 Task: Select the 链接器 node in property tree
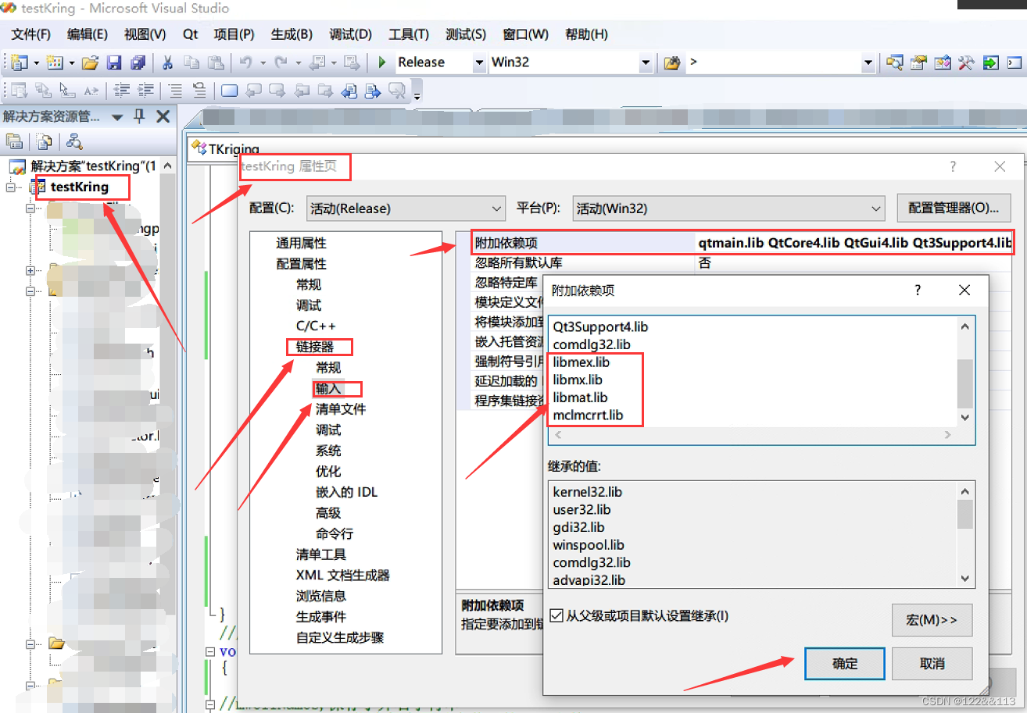point(315,347)
